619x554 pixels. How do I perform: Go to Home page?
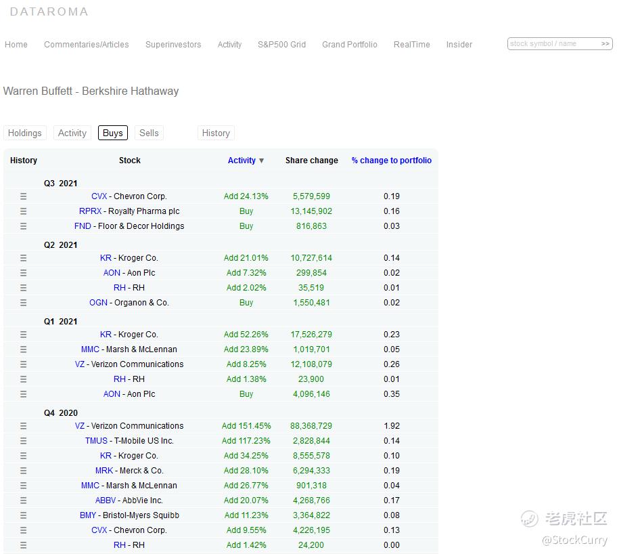(16, 45)
